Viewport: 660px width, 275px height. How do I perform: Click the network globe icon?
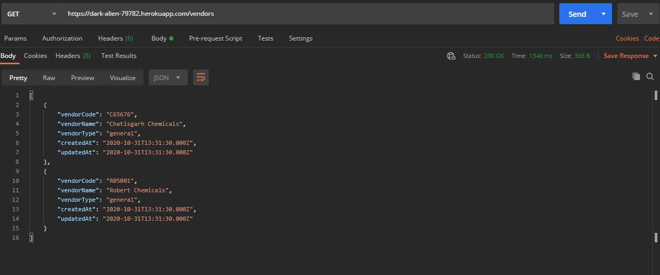451,56
